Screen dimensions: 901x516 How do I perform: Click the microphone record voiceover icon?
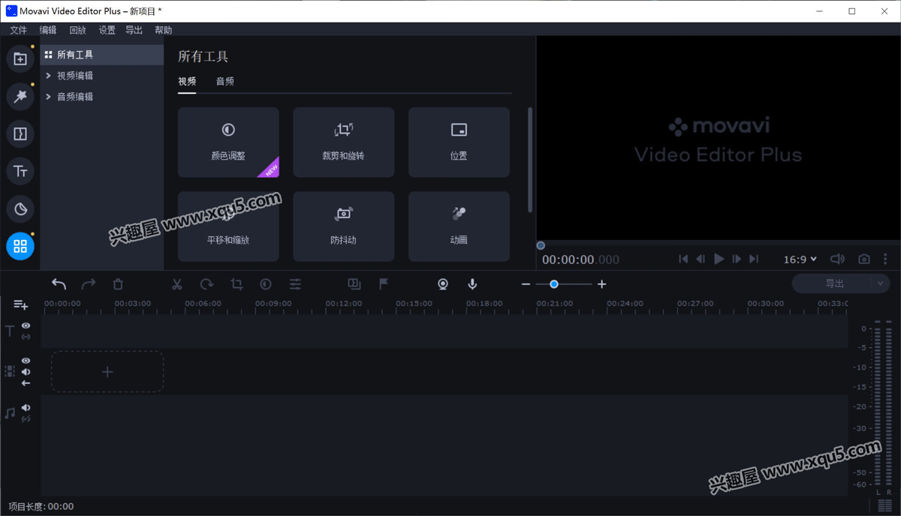(472, 283)
